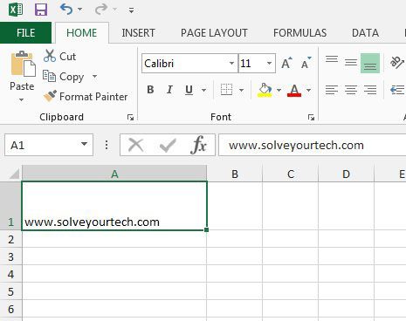This screenshot has height=321, width=406.
Task: Click the fill handle of cell A1
Action: (x=207, y=229)
